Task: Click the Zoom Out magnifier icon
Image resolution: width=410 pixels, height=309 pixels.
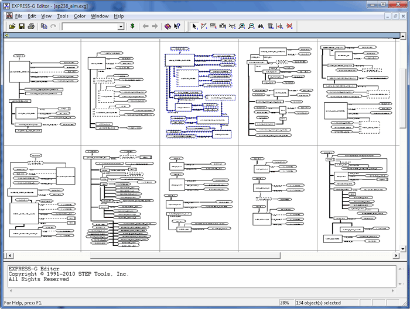Action: (251, 26)
